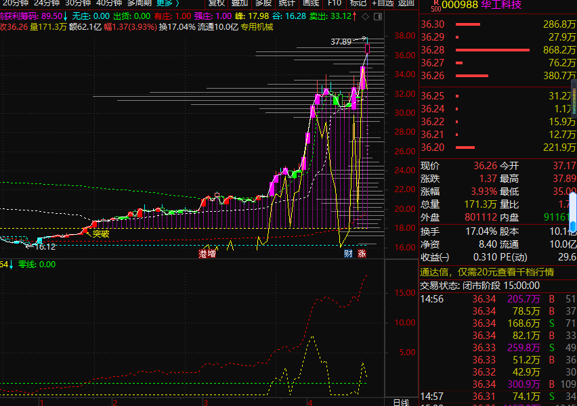Click the 涨 marker icon
Image resolution: width=577 pixels, height=406 pixels.
pos(362,254)
